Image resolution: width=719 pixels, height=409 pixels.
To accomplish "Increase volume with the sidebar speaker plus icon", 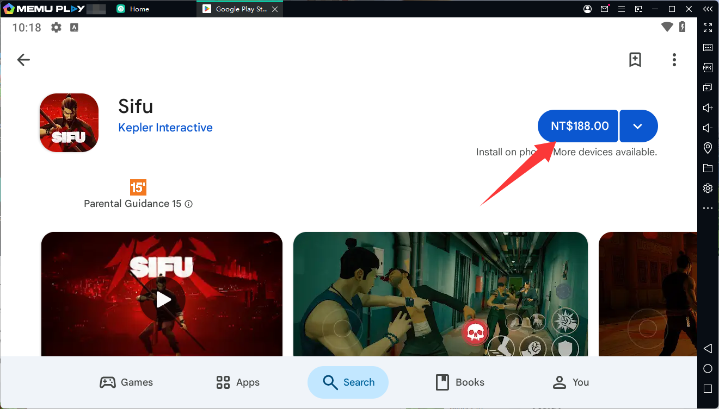I will coord(708,108).
